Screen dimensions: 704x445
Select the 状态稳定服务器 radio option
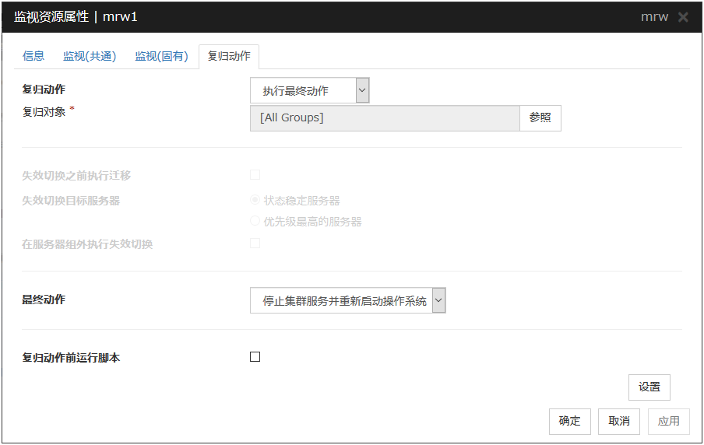[255, 201]
